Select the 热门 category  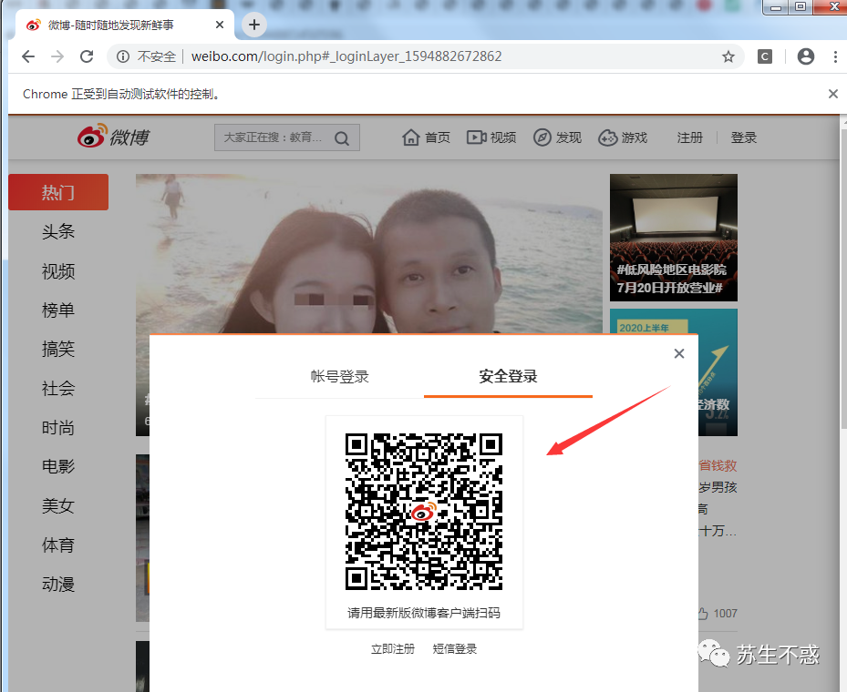coord(58,192)
